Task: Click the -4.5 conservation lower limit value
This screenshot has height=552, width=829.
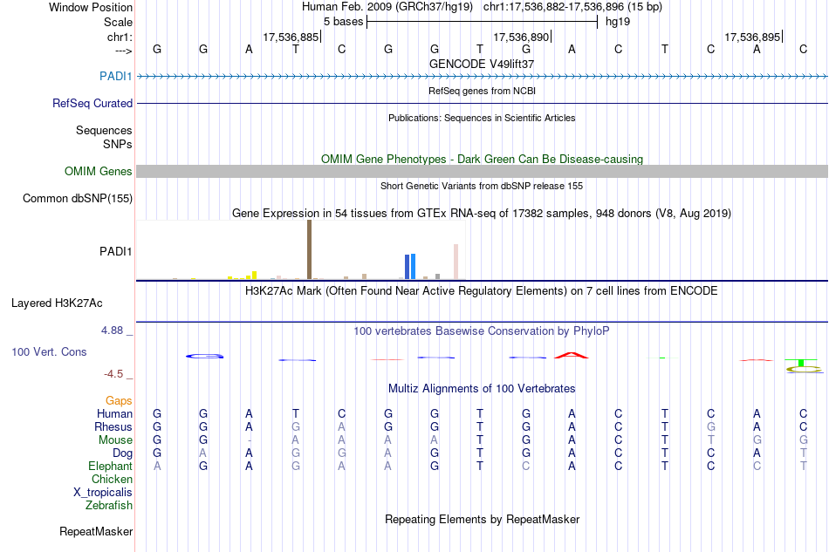Action: point(113,374)
